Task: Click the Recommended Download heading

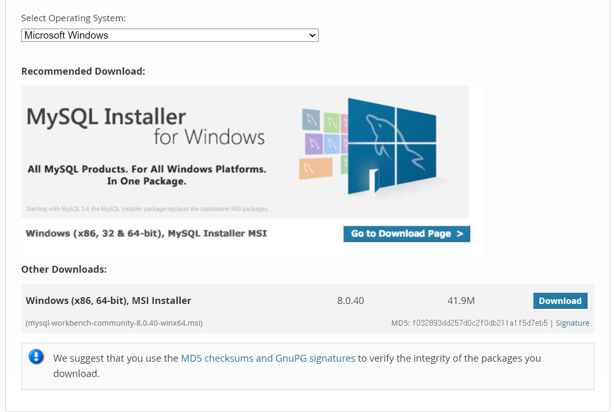Action: tap(83, 71)
